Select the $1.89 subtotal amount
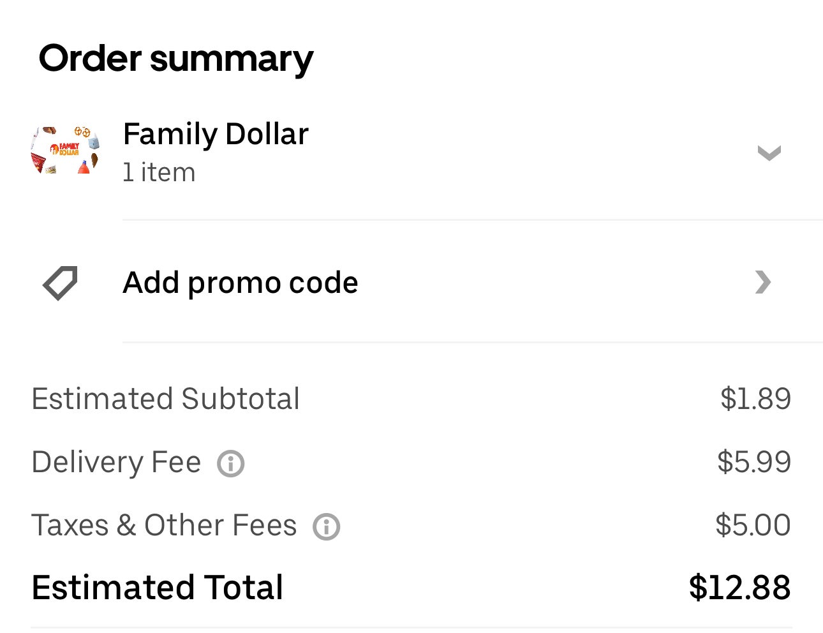This screenshot has height=633, width=823. tap(755, 399)
